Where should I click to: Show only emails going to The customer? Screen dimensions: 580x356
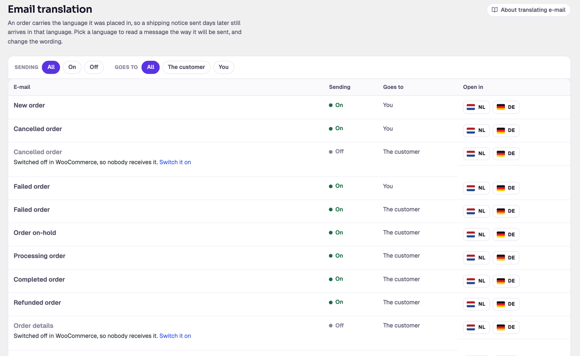[186, 67]
